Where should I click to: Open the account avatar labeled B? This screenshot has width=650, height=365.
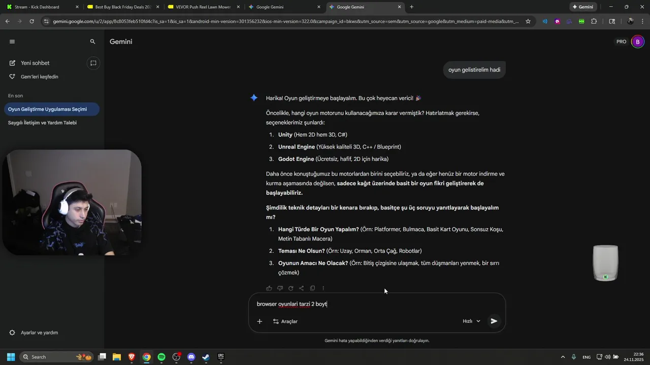pyautogui.click(x=637, y=42)
